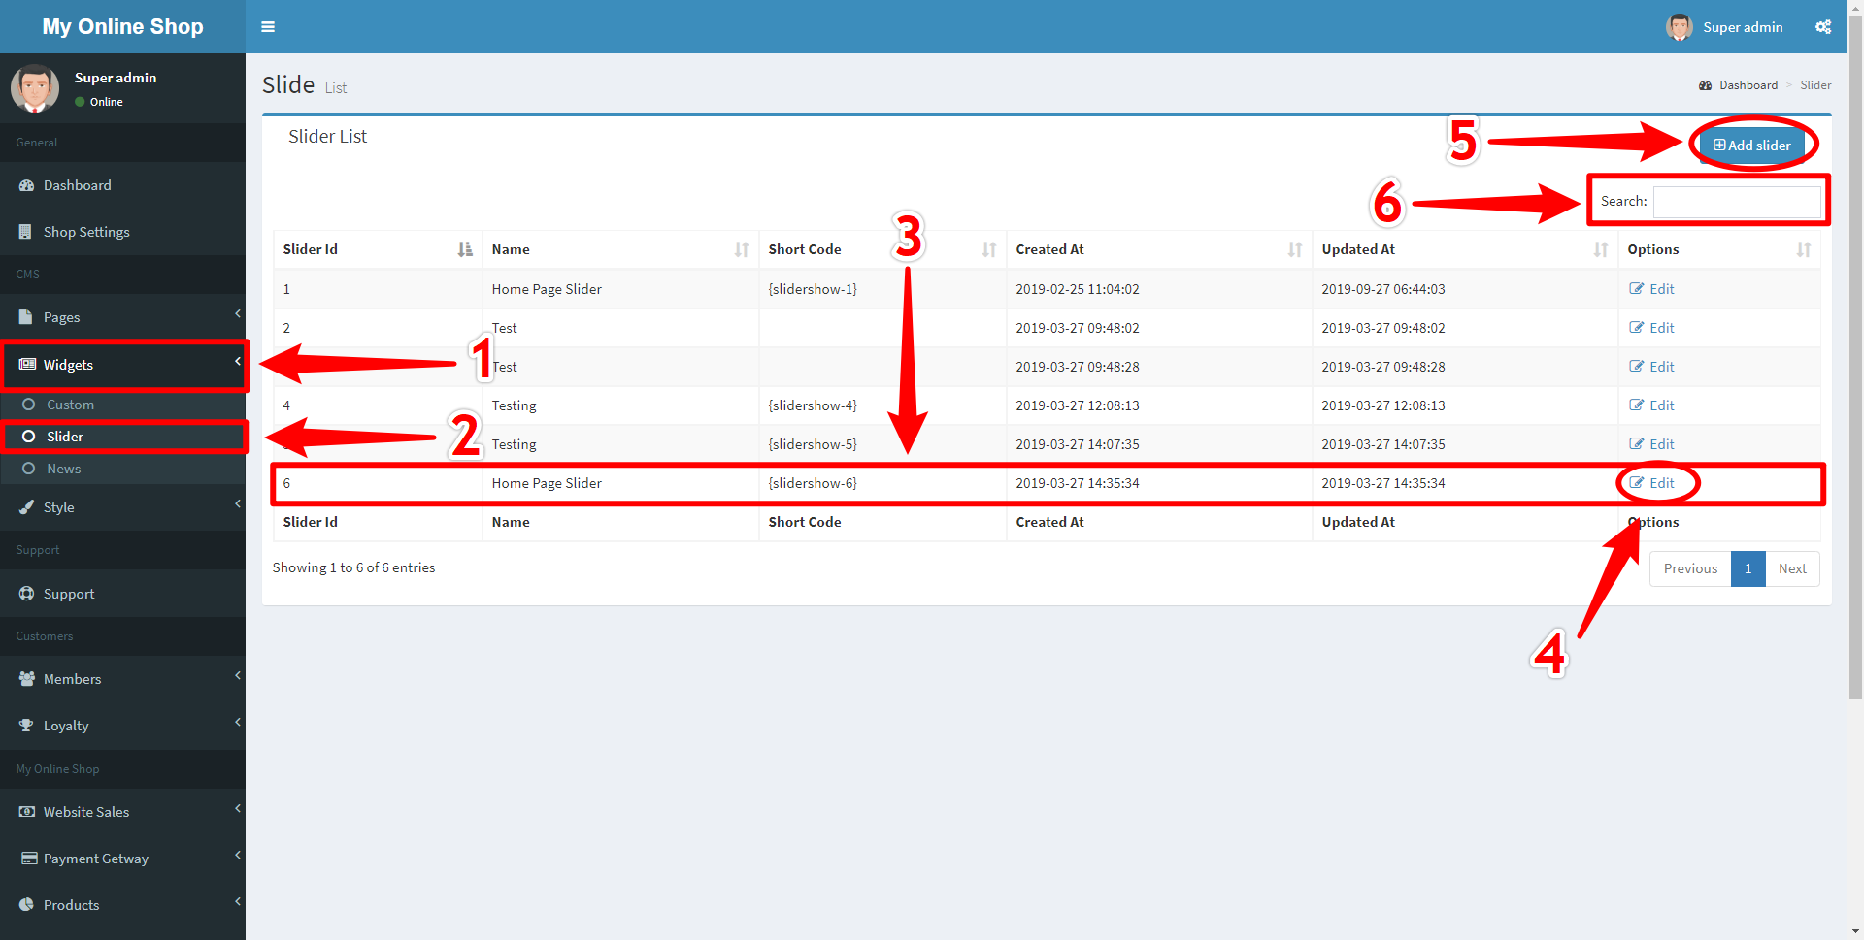Sort the table by Slider Id column
The height and width of the screenshot is (940, 1864).
[x=465, y=249]
